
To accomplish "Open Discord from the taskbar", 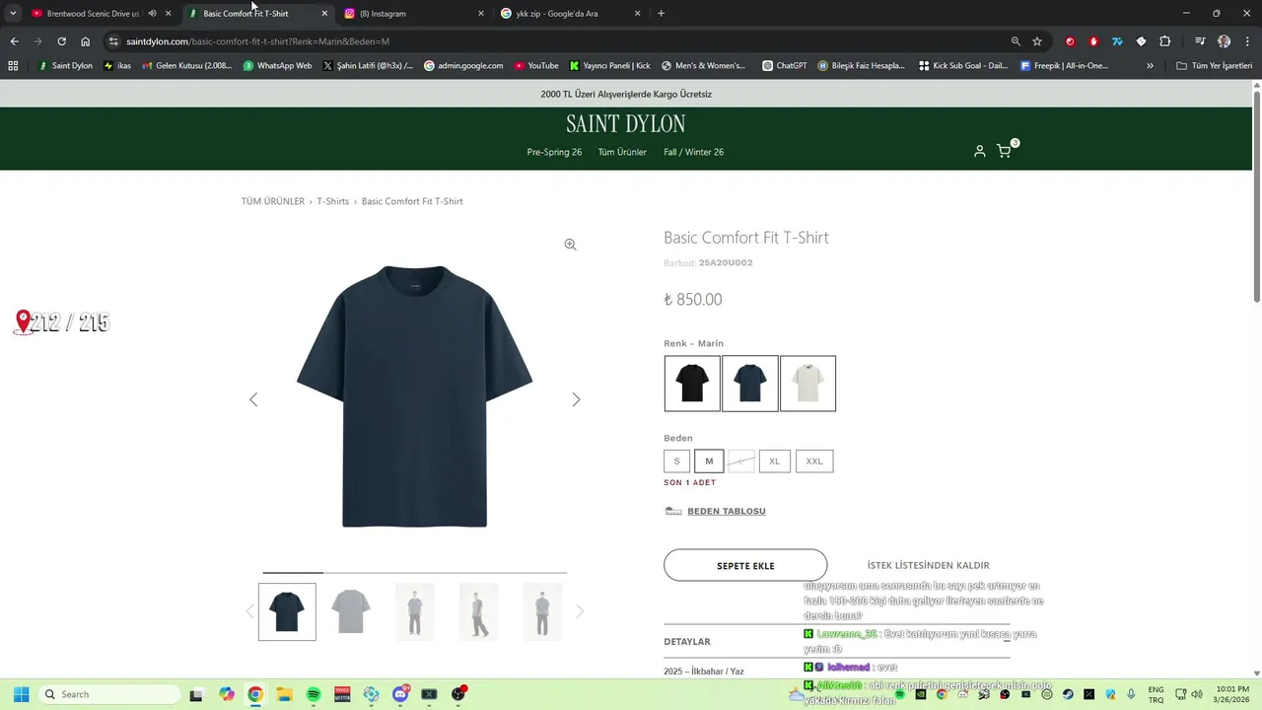I will (x=400, y=694).
